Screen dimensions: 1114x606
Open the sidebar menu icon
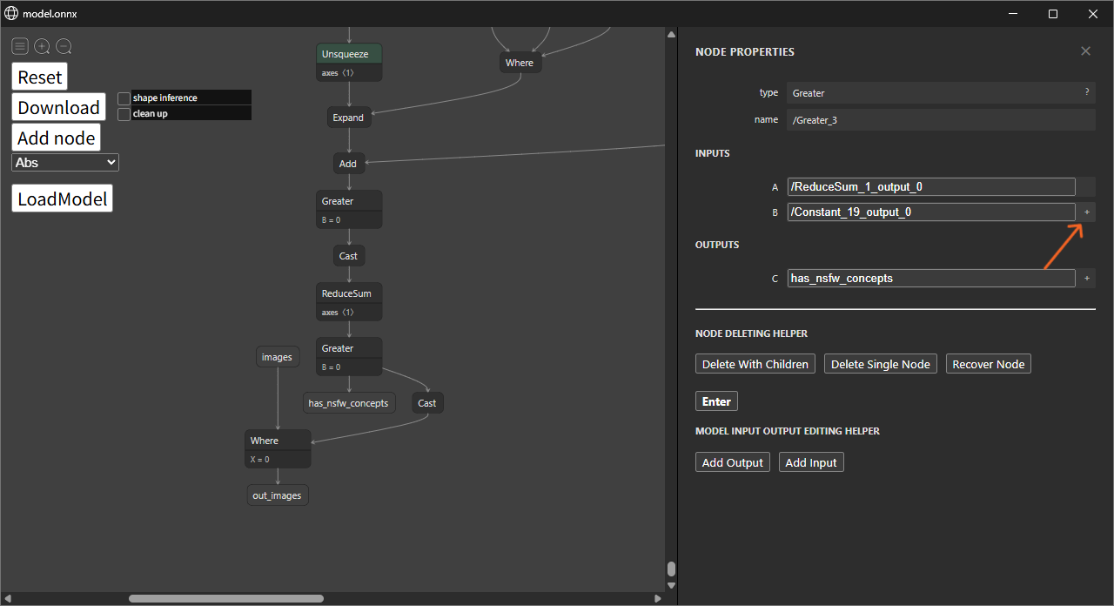point(20,46)
